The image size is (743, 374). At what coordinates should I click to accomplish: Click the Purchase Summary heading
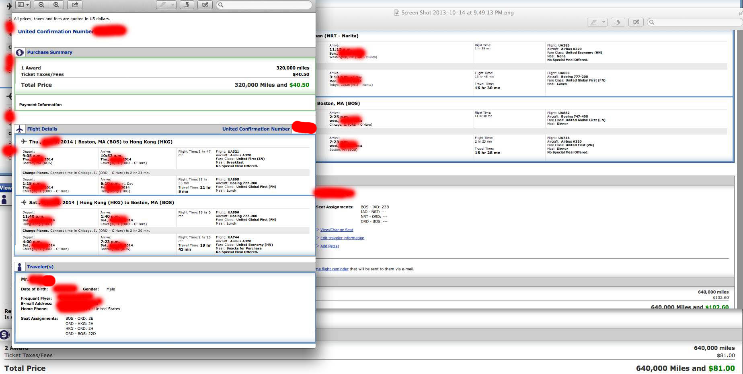[x=50, y=52]
